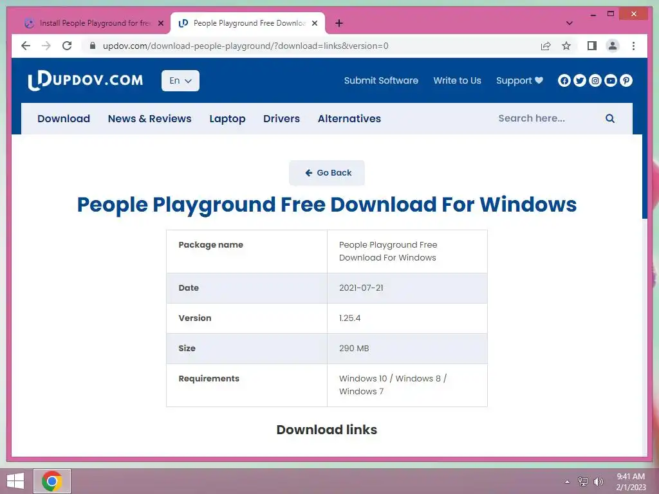Close the People Playground Free Download tab
659x494 pixels.
click(x=314, y=24)
